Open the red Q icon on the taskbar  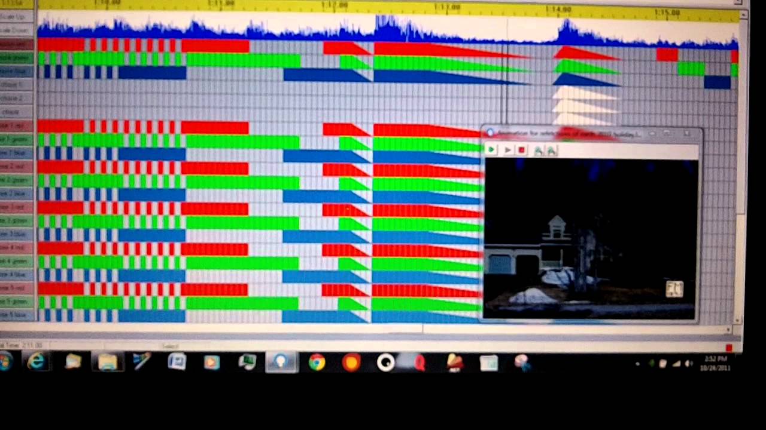[x=420, y=363]
